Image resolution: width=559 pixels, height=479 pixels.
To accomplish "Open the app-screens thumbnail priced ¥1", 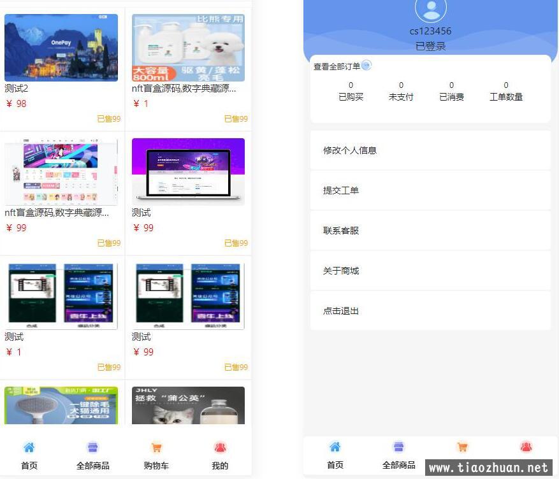I will click(x=61, y=296).
